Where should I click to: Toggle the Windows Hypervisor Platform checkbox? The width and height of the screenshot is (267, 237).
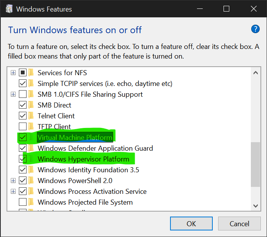click(x=23, y=159)
